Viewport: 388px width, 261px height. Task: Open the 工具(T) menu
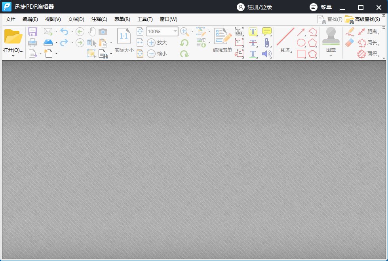click(x=145, y=19)
